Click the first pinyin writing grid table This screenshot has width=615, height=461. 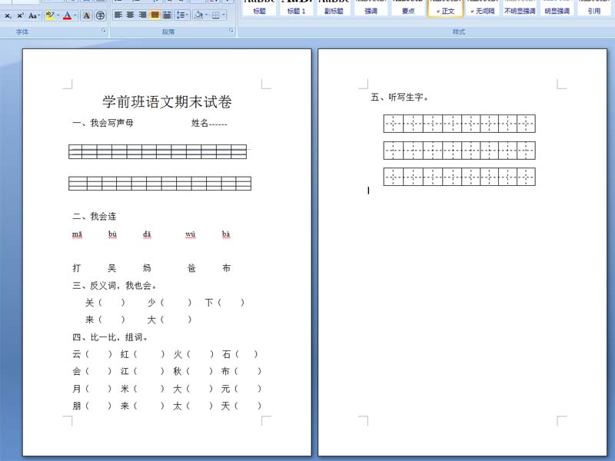158,151
